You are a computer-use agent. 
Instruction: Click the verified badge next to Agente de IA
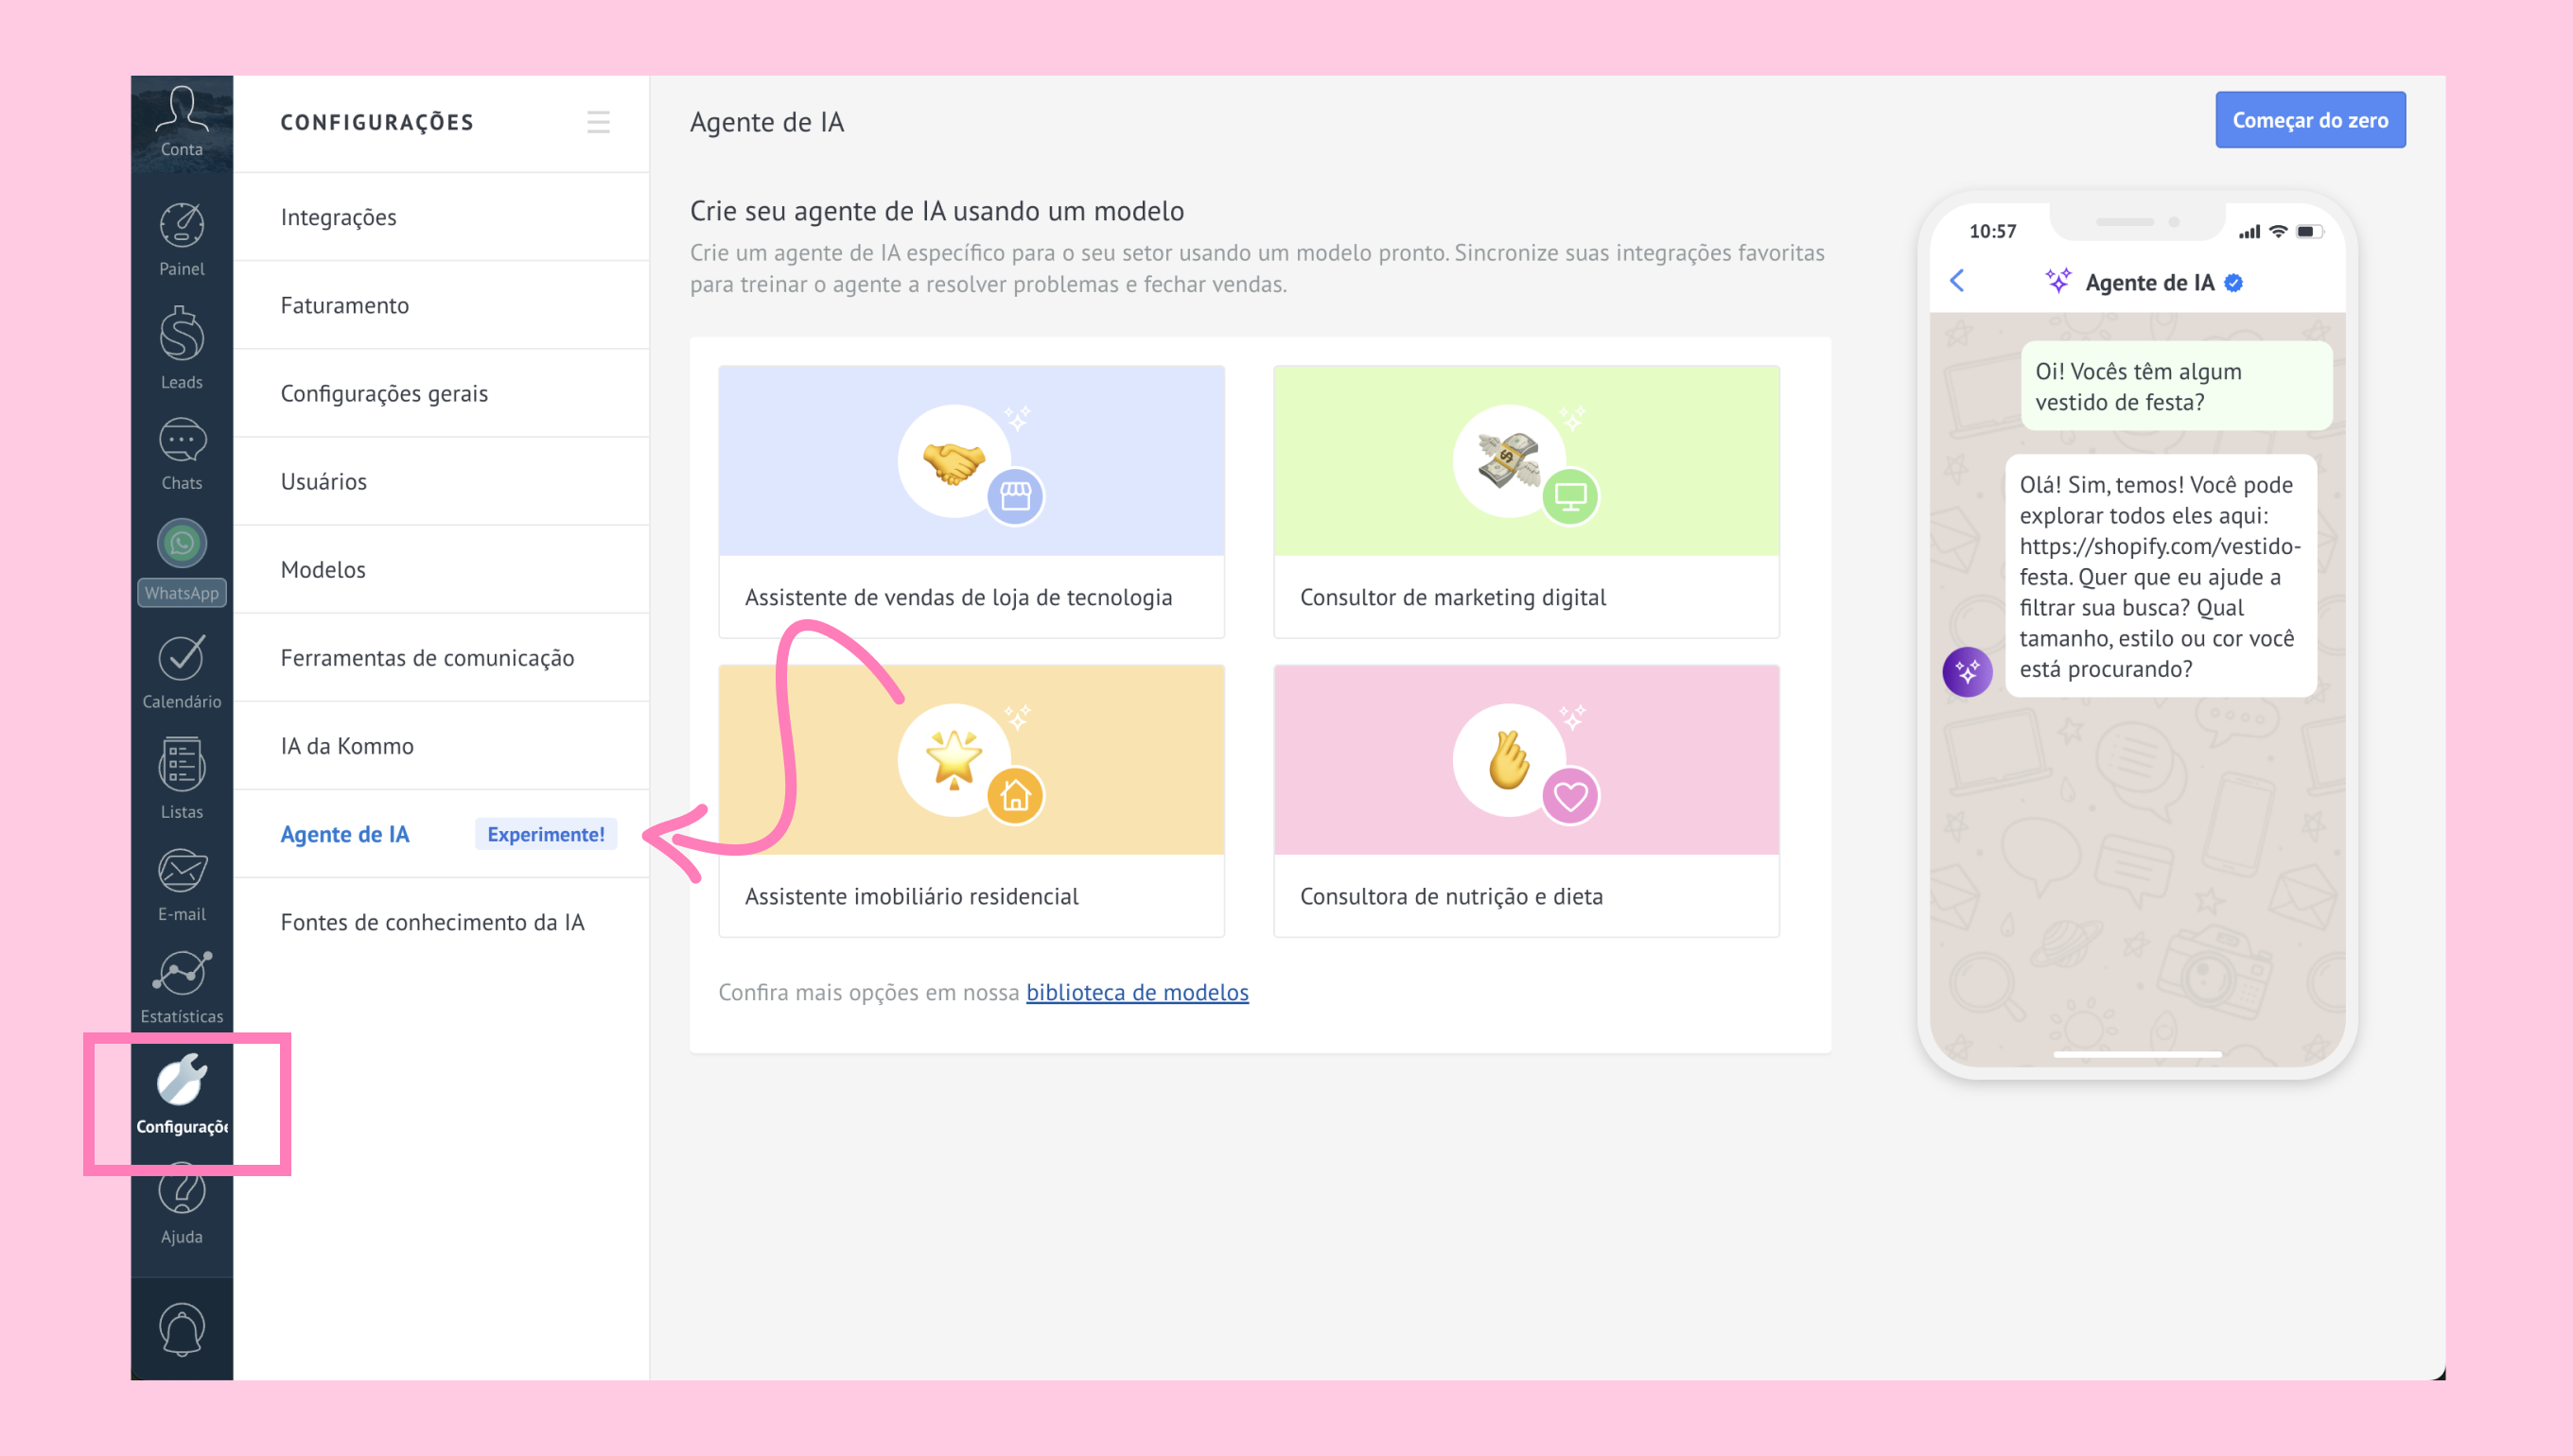(2232, 283)
